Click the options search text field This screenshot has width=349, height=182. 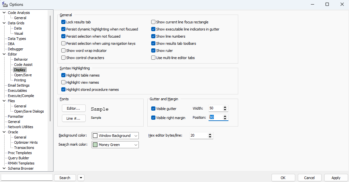27,177
